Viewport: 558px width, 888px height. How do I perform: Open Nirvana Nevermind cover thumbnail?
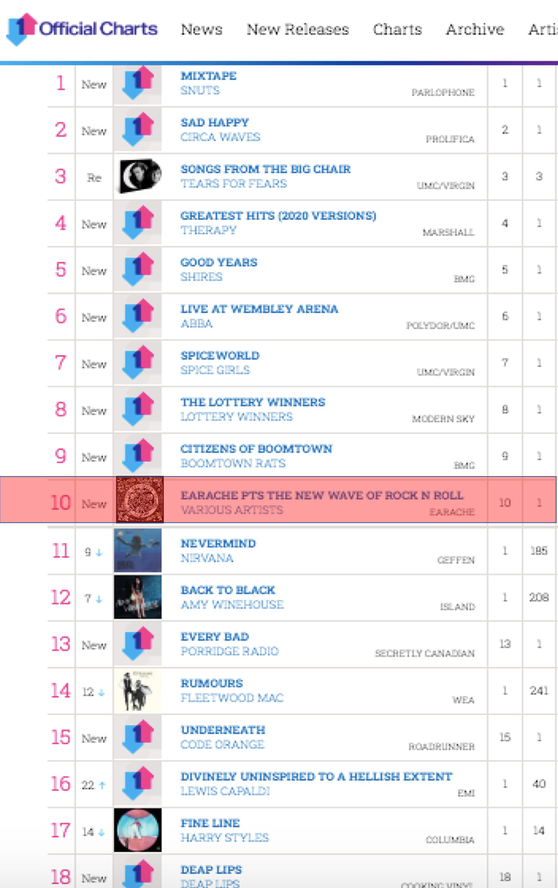pos(138,551)
